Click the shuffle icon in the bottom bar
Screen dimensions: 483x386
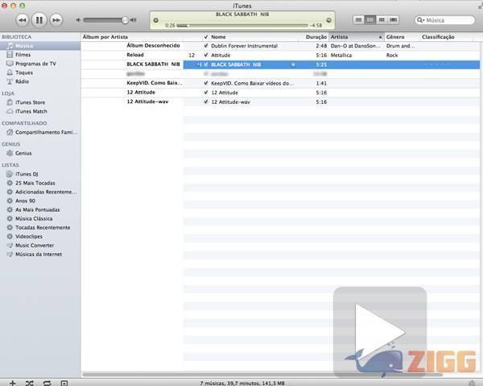29,381
